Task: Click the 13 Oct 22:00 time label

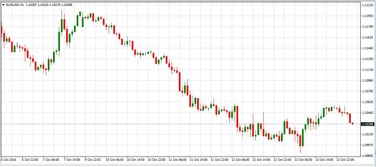Action: [x=346, y=159]
